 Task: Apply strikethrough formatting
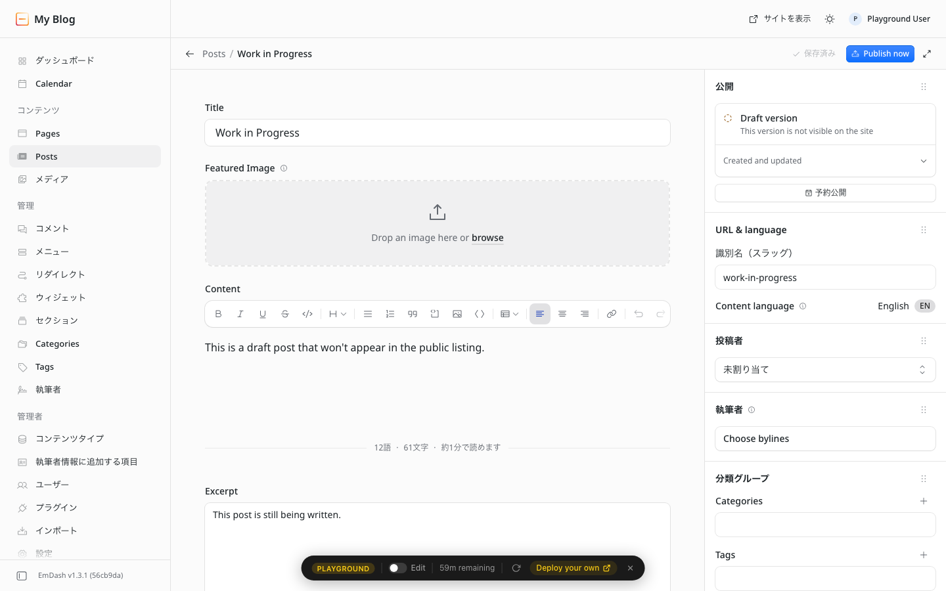(285, 314)
